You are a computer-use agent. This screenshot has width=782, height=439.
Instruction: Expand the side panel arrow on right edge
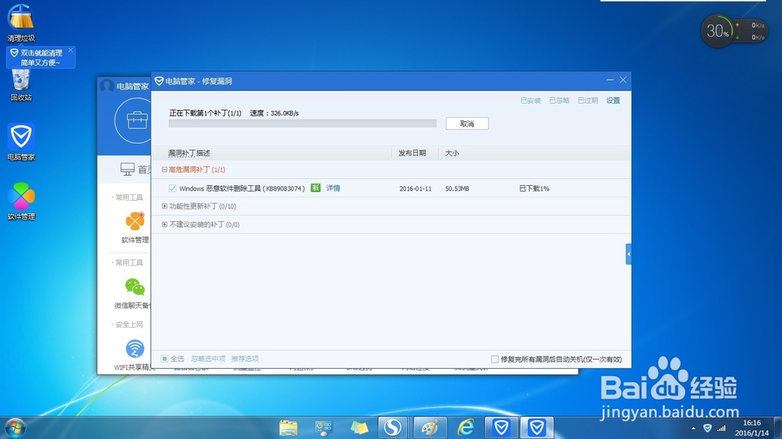click(x=629, y=254)
